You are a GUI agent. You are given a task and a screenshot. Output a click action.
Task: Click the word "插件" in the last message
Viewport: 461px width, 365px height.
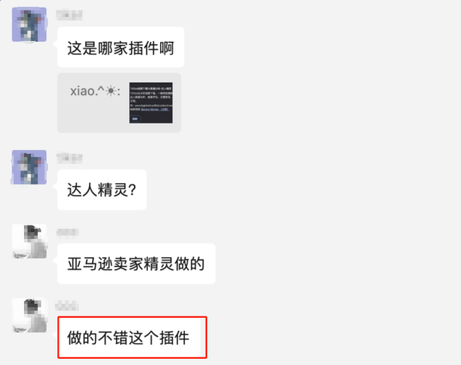tap(174, 338)
